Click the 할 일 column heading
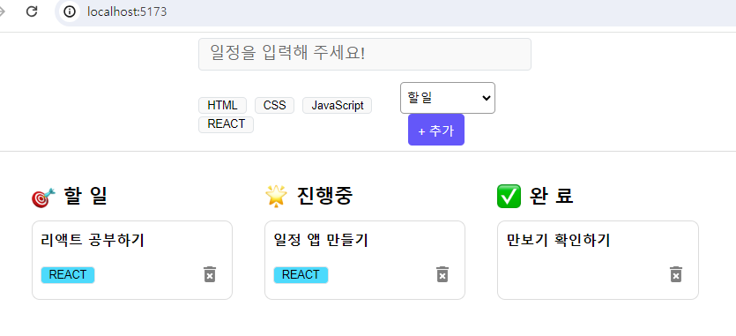The height and width of the screenshot is (336, 736). [x=85, y=196]
